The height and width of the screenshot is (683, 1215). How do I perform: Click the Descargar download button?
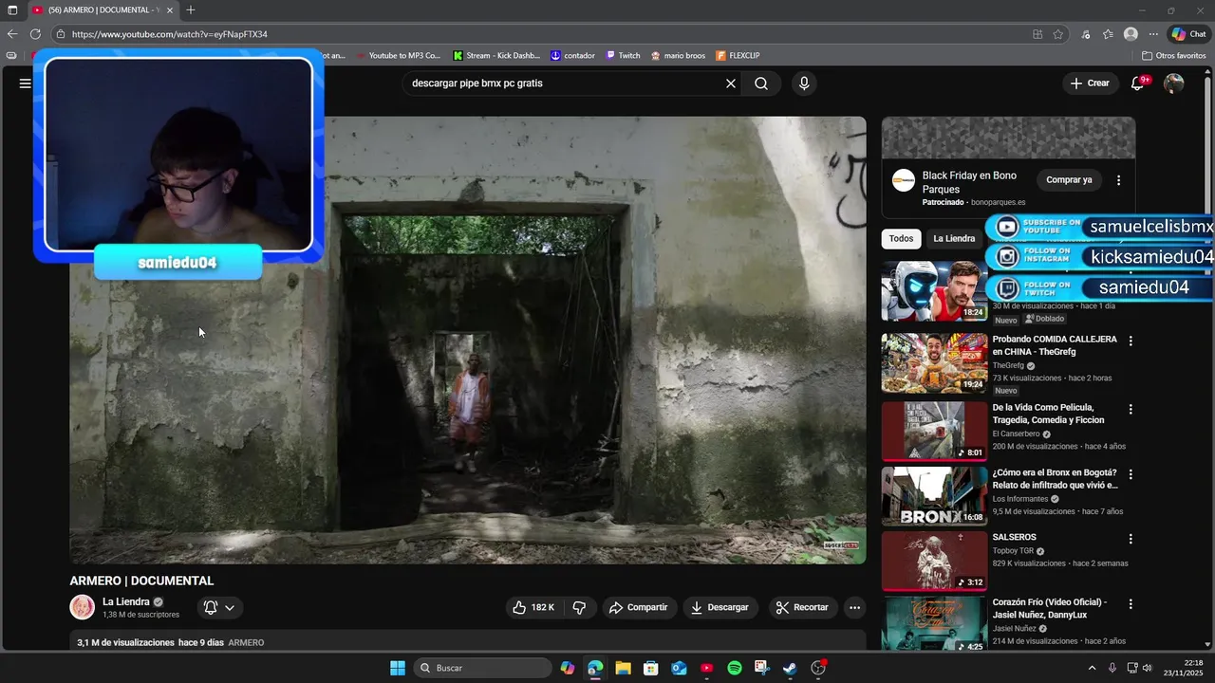(x=720, y=607)
